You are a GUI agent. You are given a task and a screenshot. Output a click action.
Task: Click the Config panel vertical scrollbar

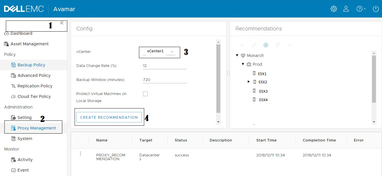point(218,78)
